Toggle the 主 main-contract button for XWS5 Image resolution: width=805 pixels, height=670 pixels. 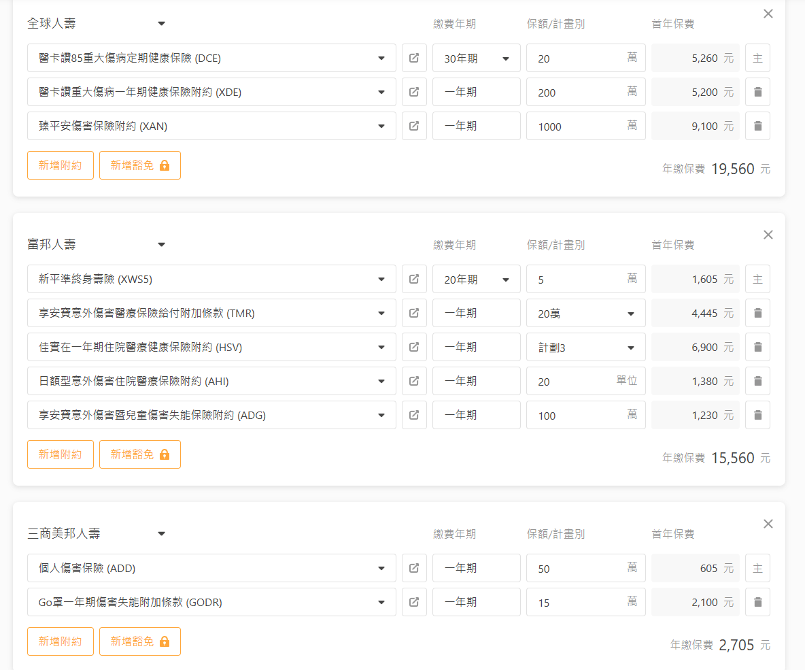(x=757, y=279)
